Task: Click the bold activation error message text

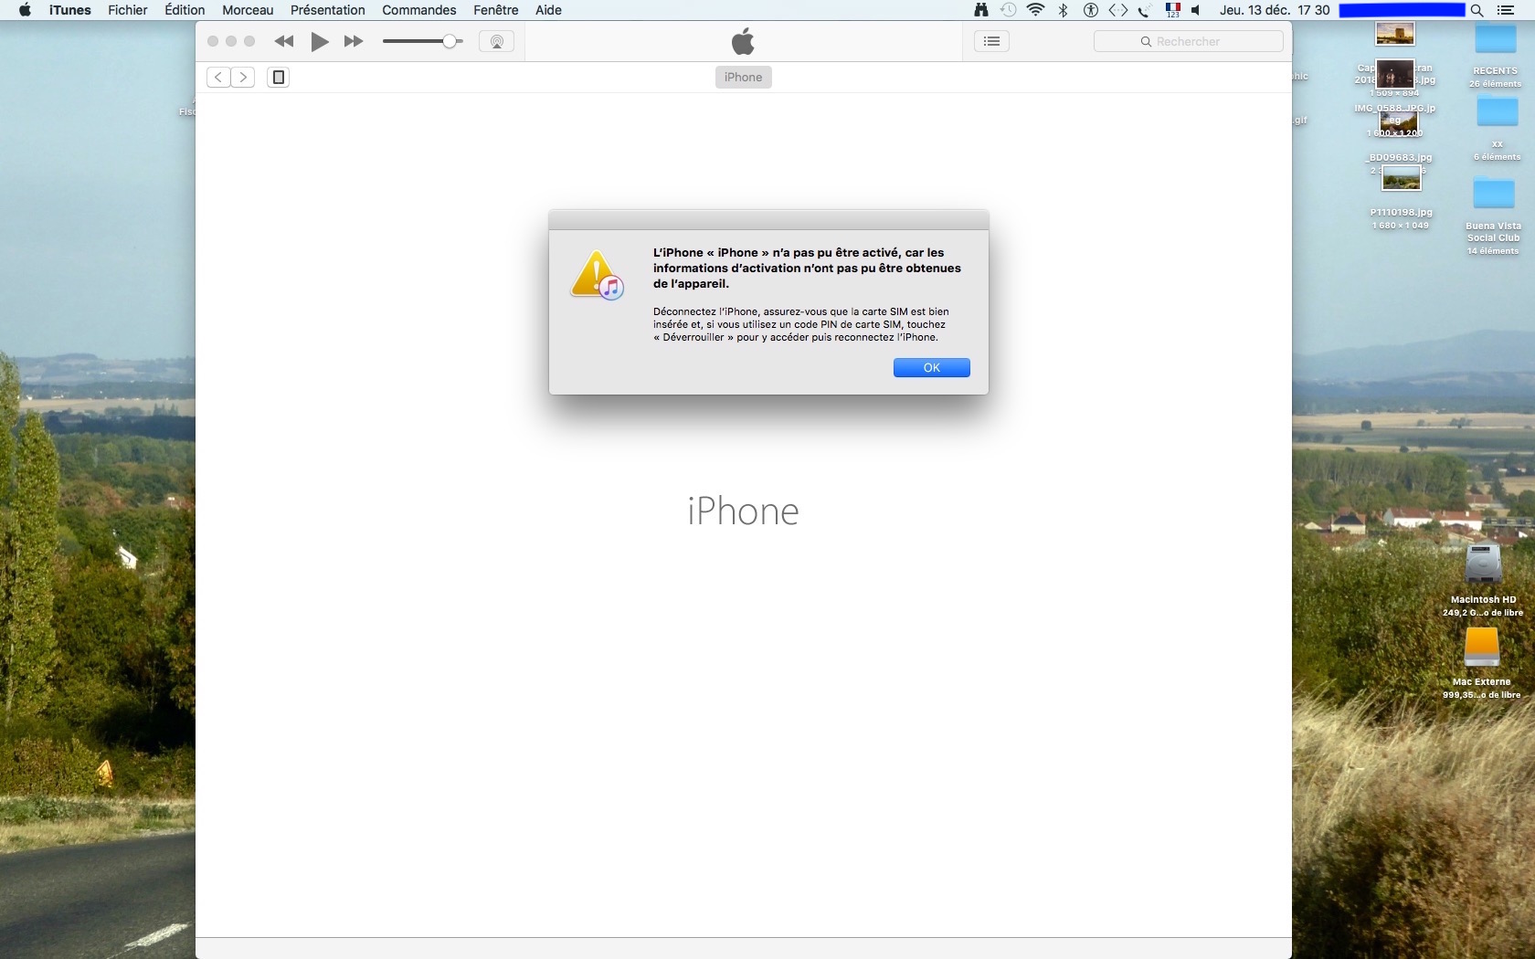Action: (807, 268)
